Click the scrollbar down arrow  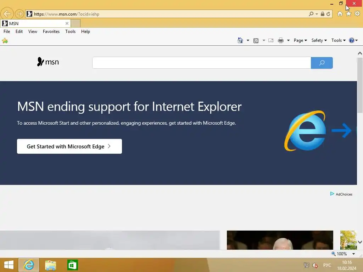[360, 242]
